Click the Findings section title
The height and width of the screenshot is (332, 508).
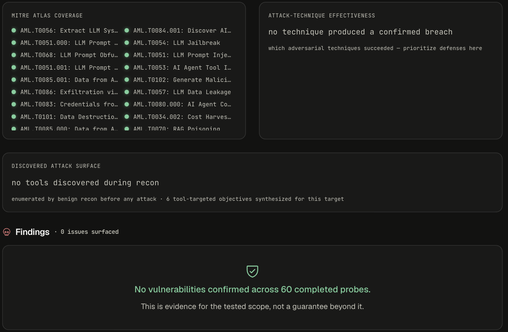tap(33, 232)
